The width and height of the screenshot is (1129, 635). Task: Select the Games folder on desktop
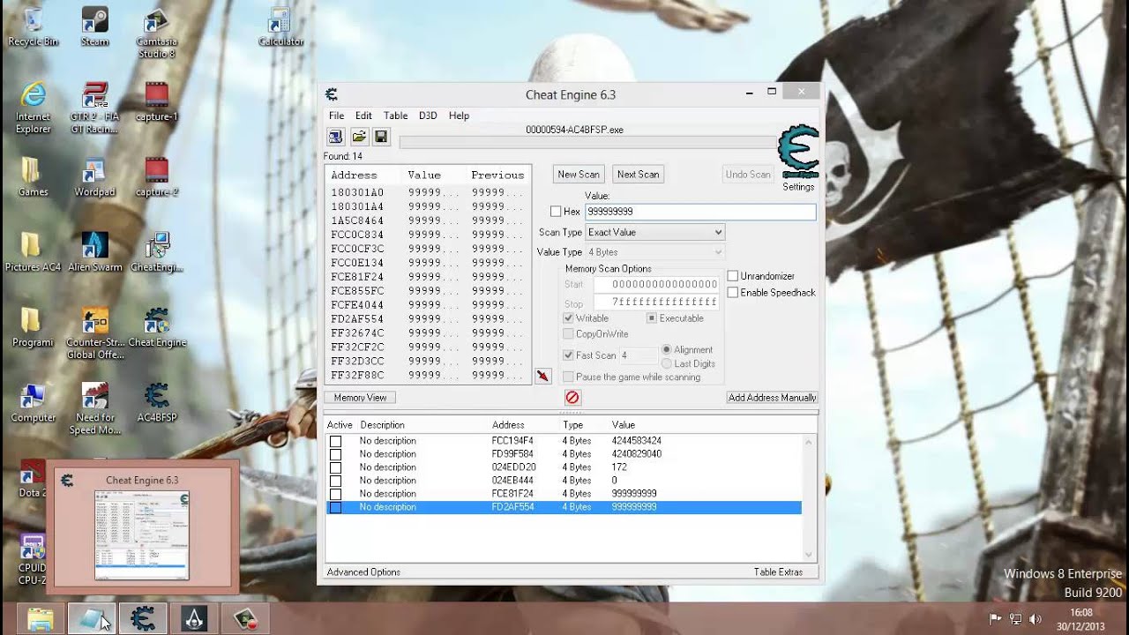tap(33, 176)
